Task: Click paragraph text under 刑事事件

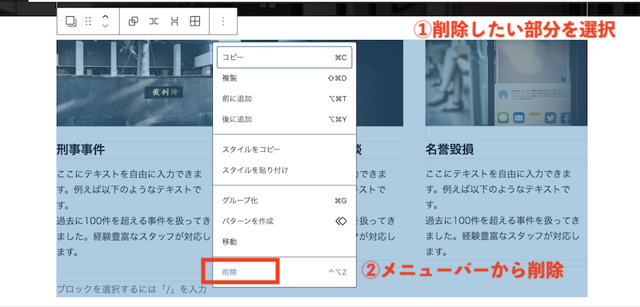Action: coord(134,213)
